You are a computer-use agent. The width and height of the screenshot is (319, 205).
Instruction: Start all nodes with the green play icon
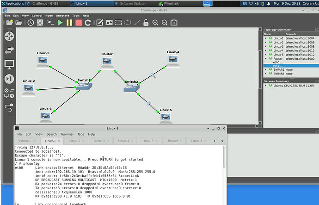(60, 22)
